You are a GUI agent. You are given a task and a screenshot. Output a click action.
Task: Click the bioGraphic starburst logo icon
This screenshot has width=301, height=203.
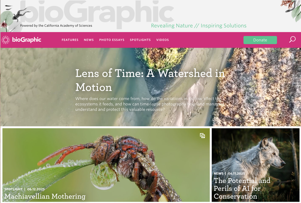[6, 40]
